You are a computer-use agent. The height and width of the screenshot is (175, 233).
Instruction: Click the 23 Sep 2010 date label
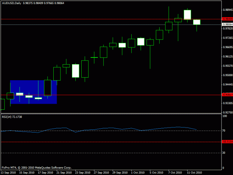(x=83, y=173)
